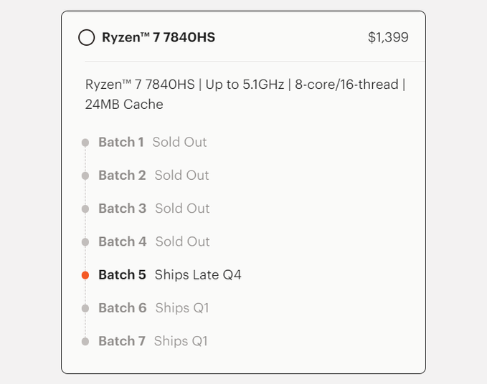
Task: Select the Batch 1 label
Action: click(x=120, y=142)
